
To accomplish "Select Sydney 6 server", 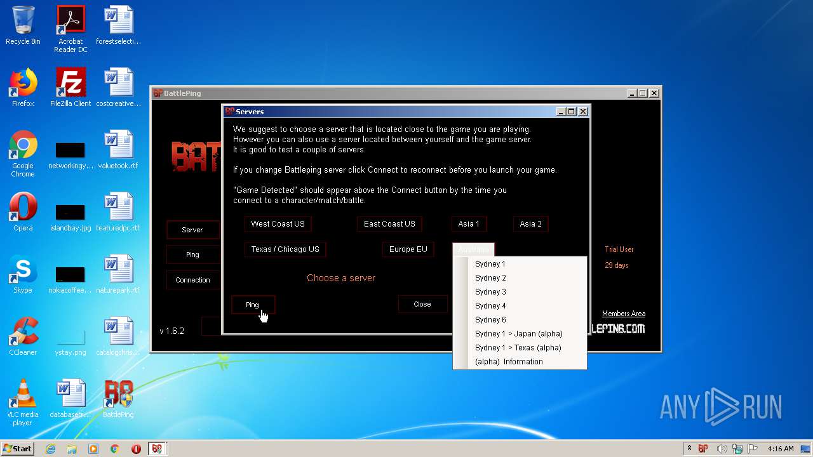I will tap(520, 320).
